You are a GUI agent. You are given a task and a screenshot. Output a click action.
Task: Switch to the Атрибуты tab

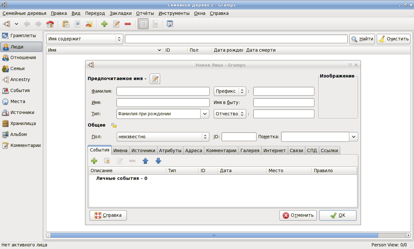point(170,150)
